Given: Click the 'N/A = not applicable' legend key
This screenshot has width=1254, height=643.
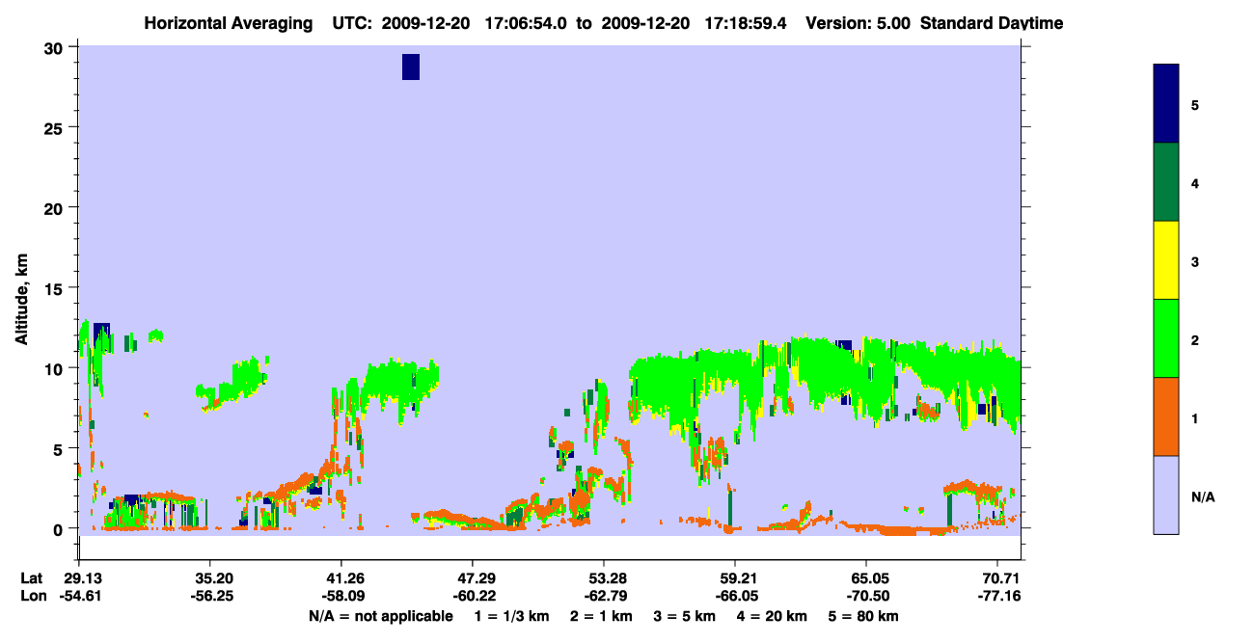Looking at the screenshot, I should (x=381, y=617).
